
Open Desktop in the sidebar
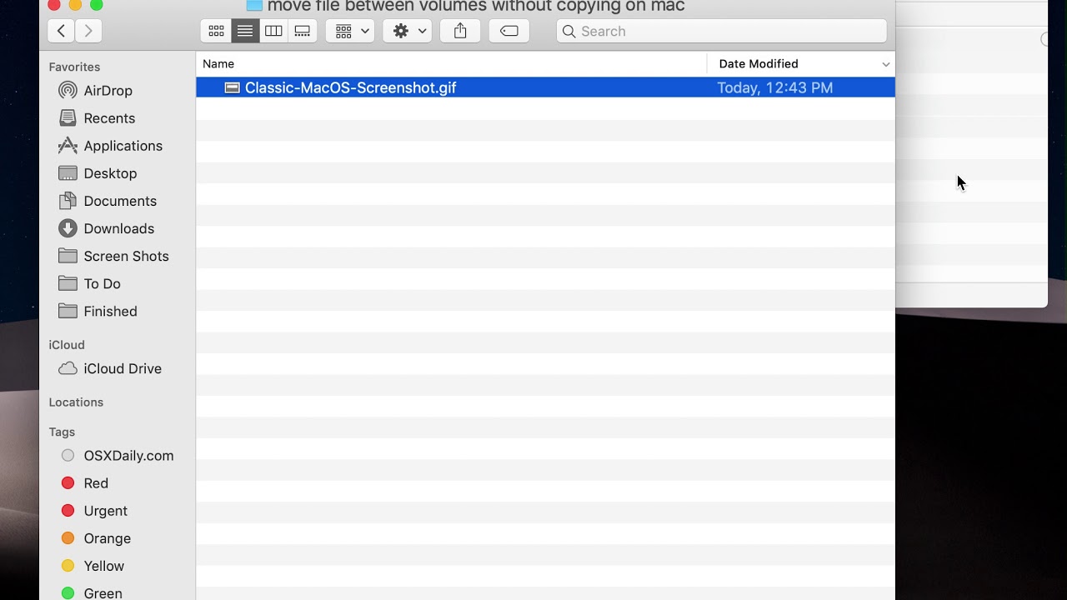[x=110, y=172]
